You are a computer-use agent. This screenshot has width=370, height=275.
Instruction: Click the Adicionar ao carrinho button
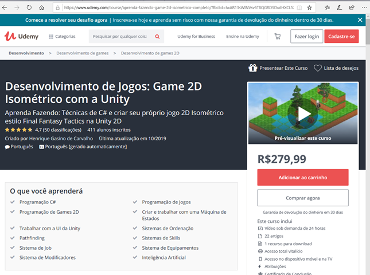[x=303, y=178]
